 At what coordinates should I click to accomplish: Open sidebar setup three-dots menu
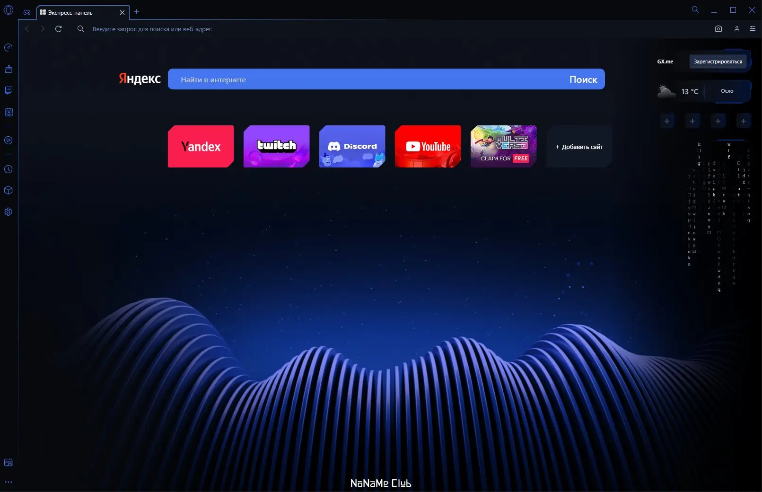click(x=9, y=482)
